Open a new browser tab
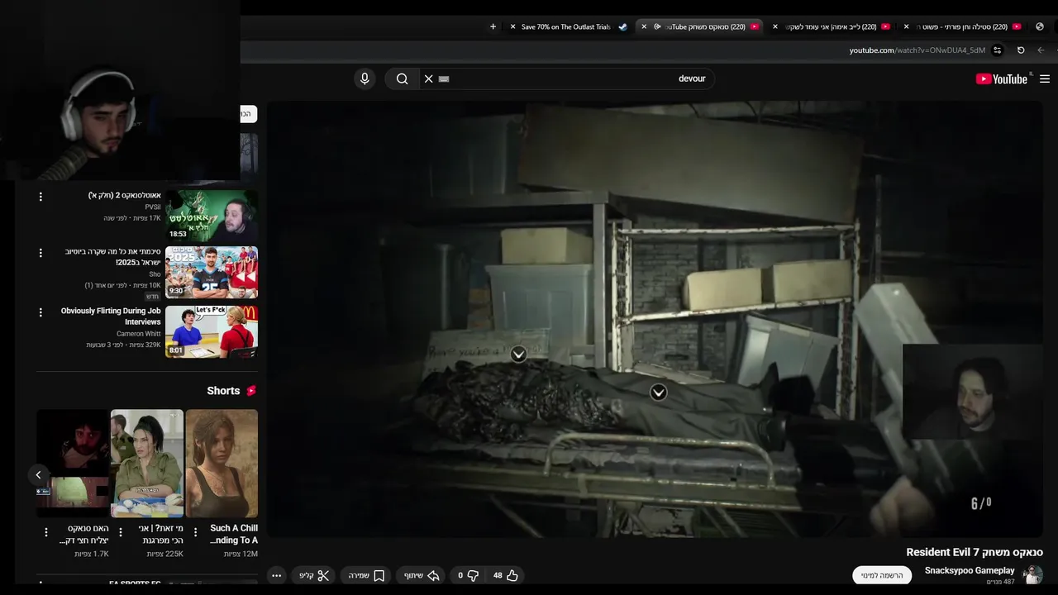Viewport: 1058px width, 595px height. (493, 26)
